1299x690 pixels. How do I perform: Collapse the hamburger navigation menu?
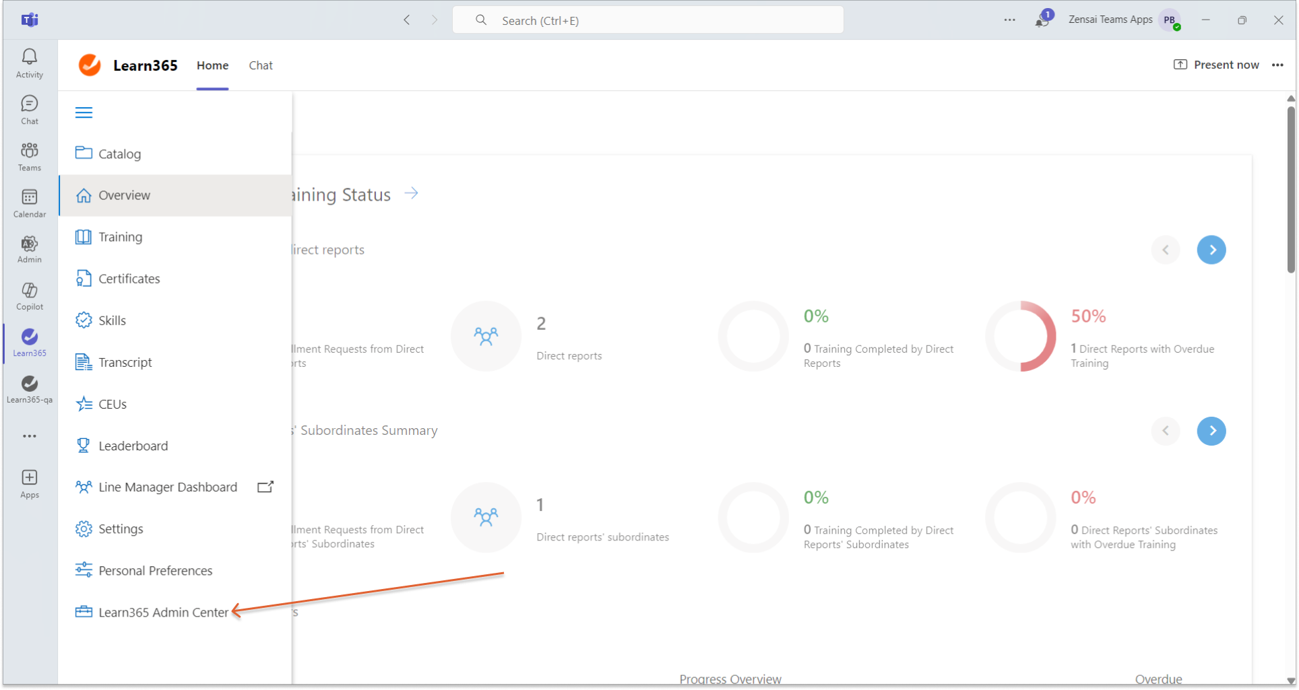coord(84,112)
